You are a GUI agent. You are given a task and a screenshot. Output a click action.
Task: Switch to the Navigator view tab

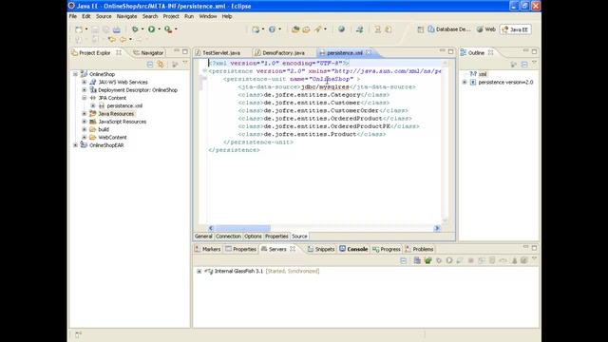[x=149, y=53]
